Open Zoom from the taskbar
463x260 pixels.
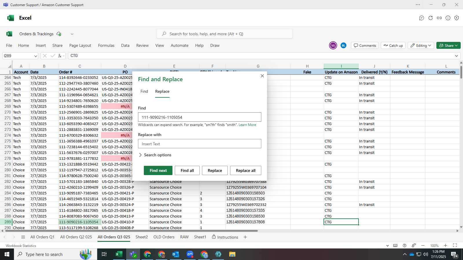point(190,254)
